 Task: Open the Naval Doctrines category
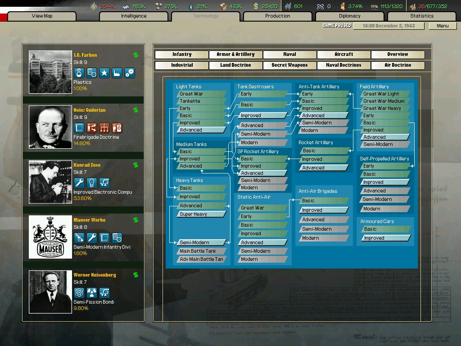point(343,65)
